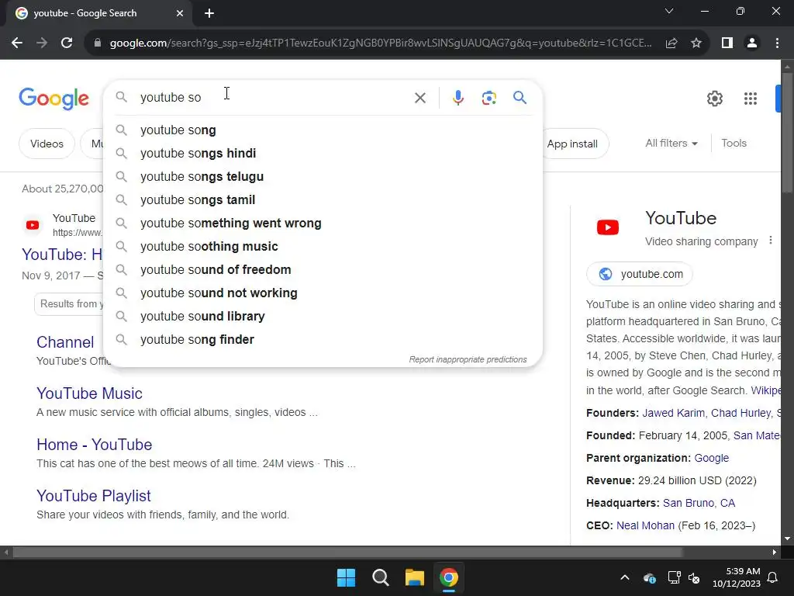
Task: Open the Channel sitelink
Action: (x=65, y=342)
